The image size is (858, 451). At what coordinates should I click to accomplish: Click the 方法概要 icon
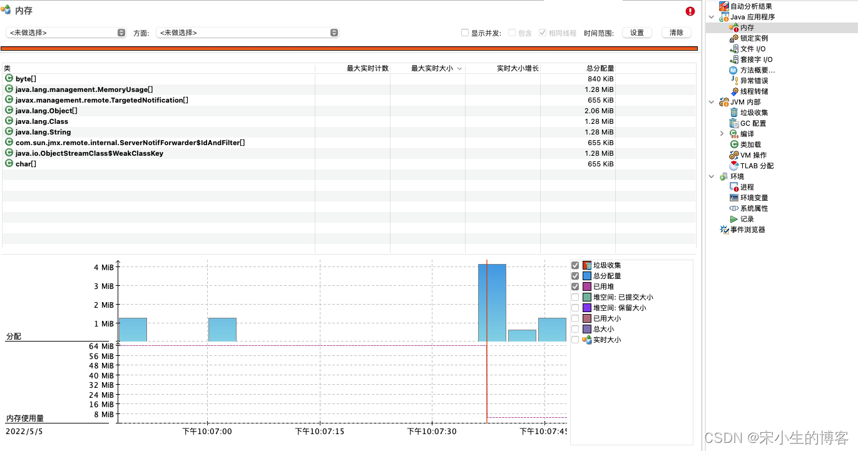pyautogui.click(x=734, y=70)
